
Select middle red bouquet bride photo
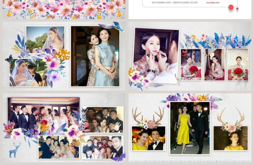point(214,65)
